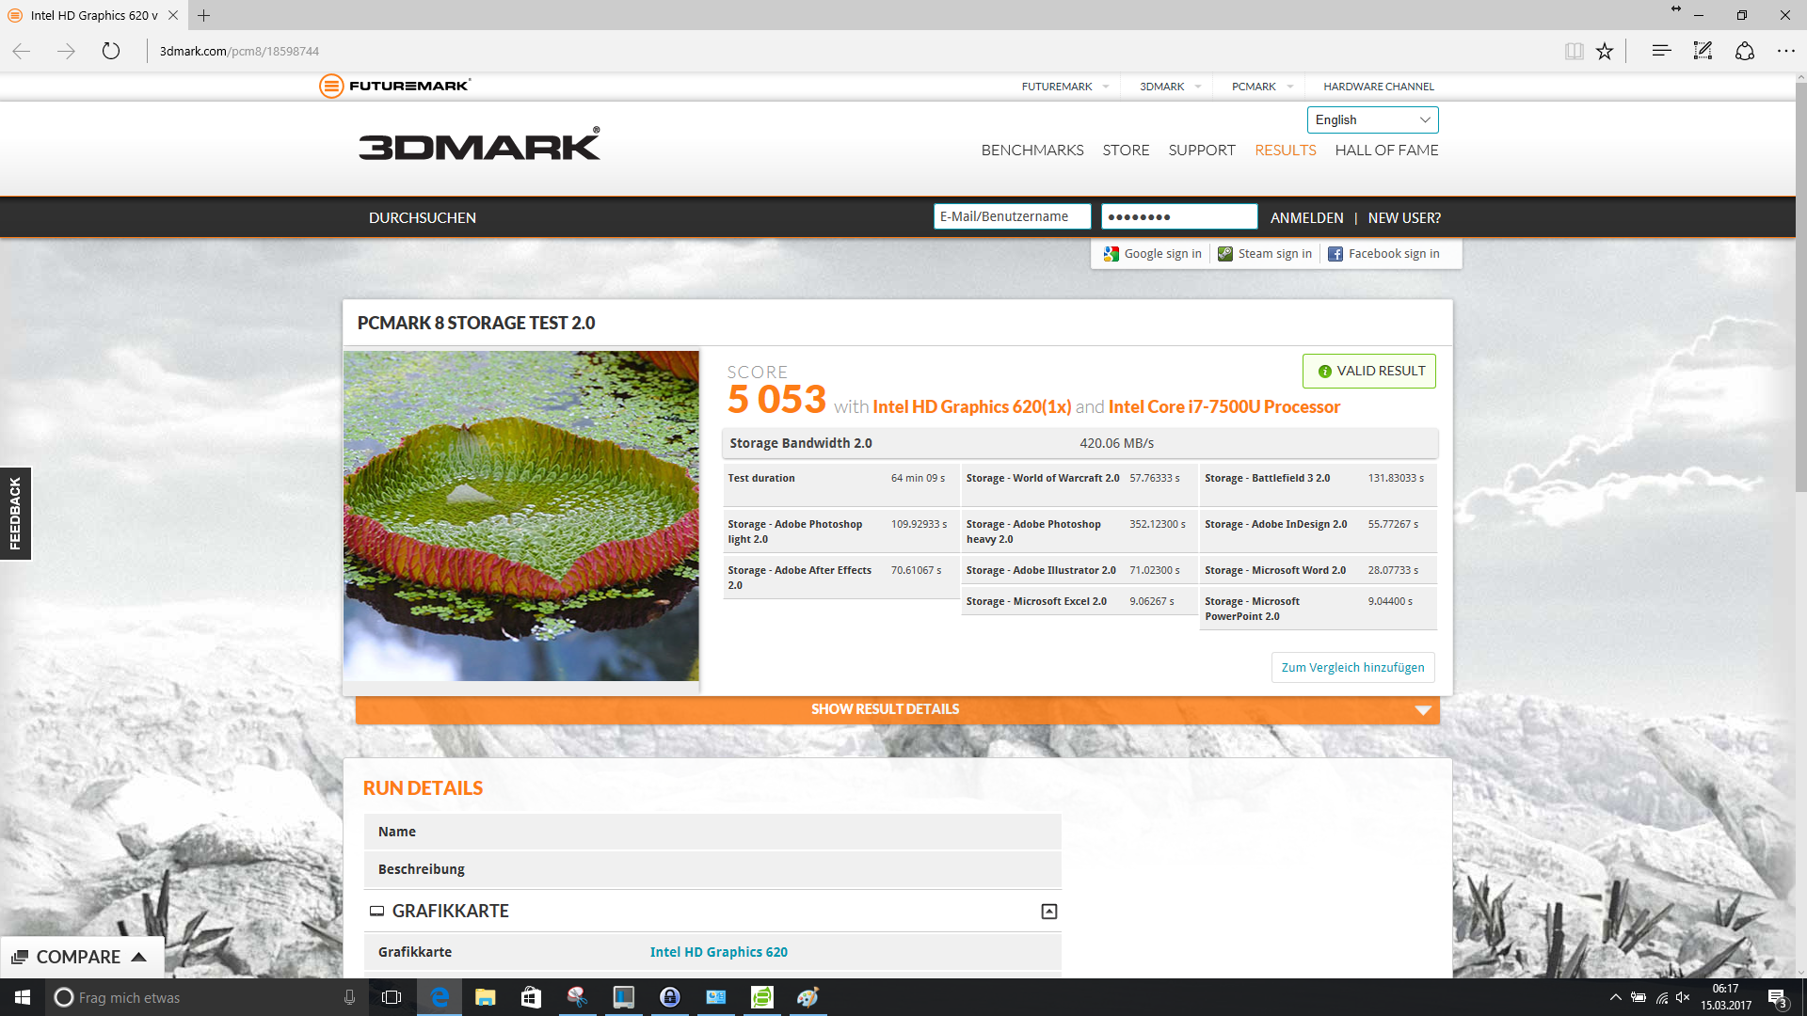
Task: Collapse the Grafikkarte section toggle box
Action: [1048, 912]
